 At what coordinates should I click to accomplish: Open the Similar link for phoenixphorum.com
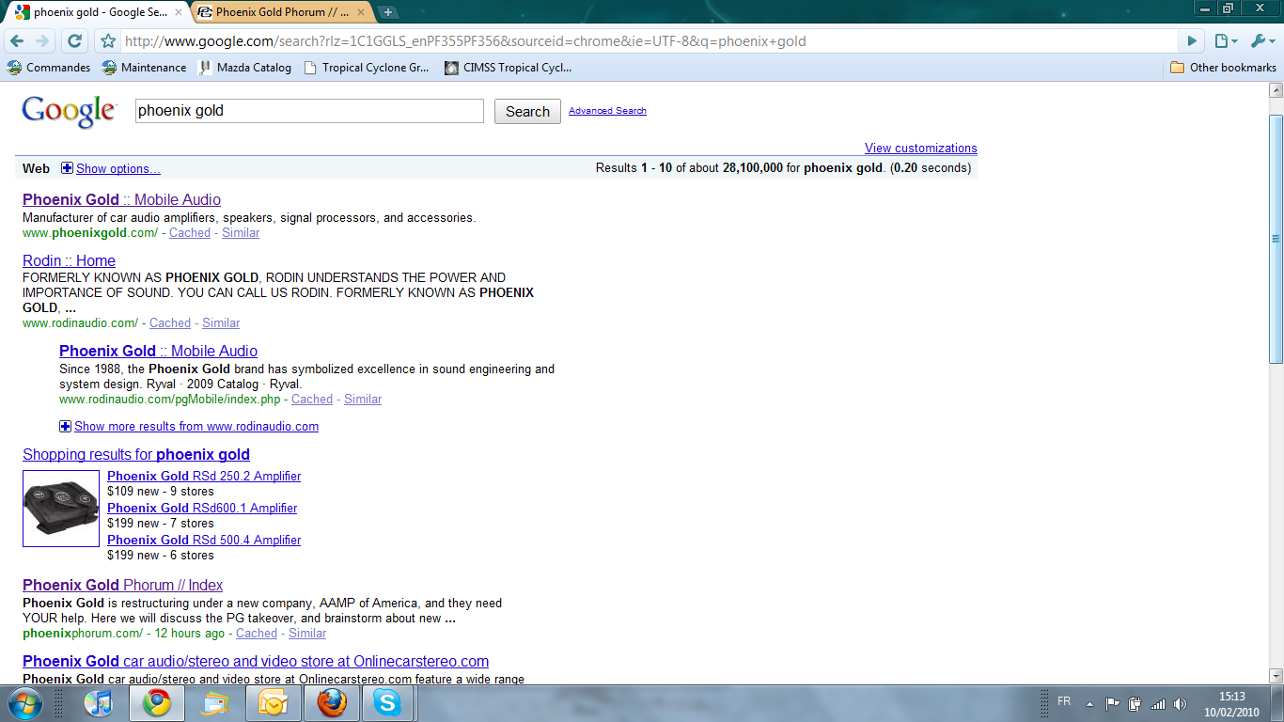(307, 634)
